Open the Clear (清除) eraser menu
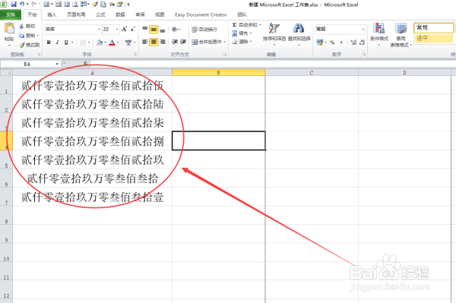This screenshot has width=456, height=303. (242, 42)
